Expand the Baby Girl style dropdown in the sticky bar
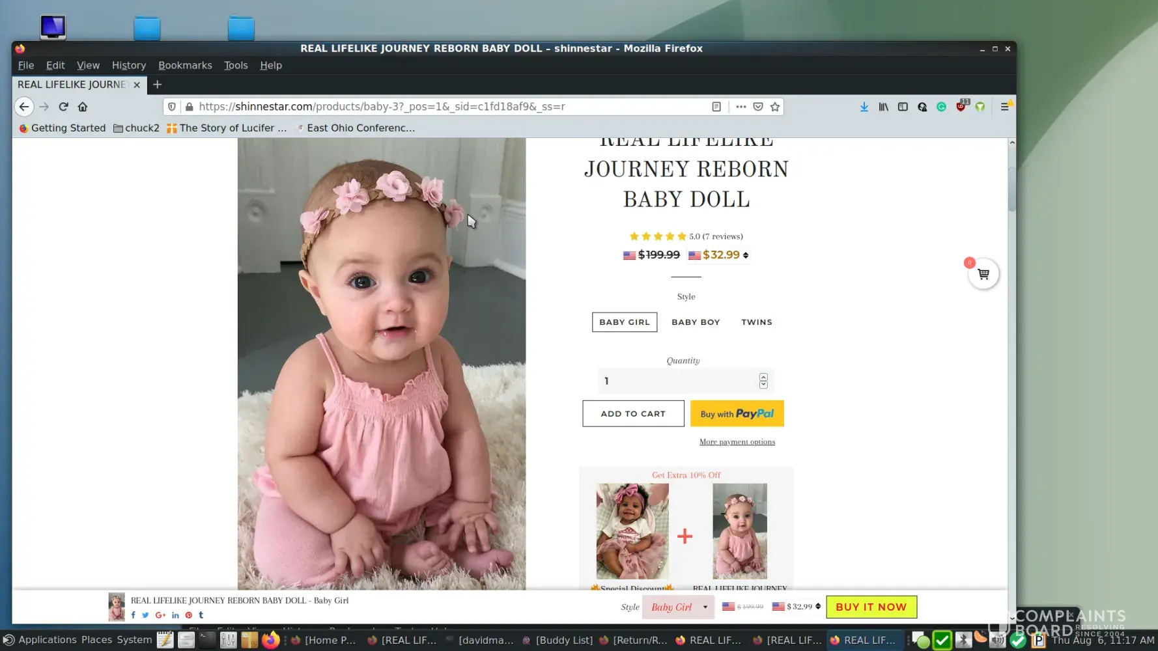Image resolution: width=1158 pixels, height=651 pixels. point(678,607)
